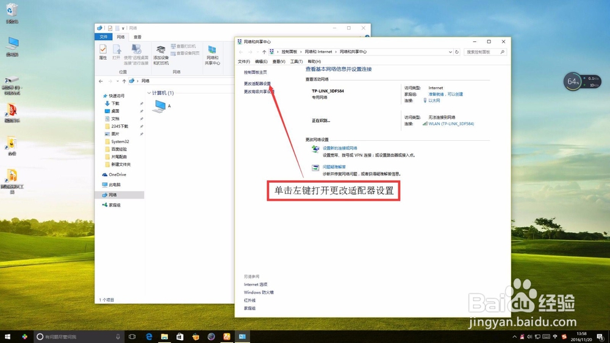Select 下载 in navigation tree
This screenshot has height=343, width=610.
[x=115, y=104]
